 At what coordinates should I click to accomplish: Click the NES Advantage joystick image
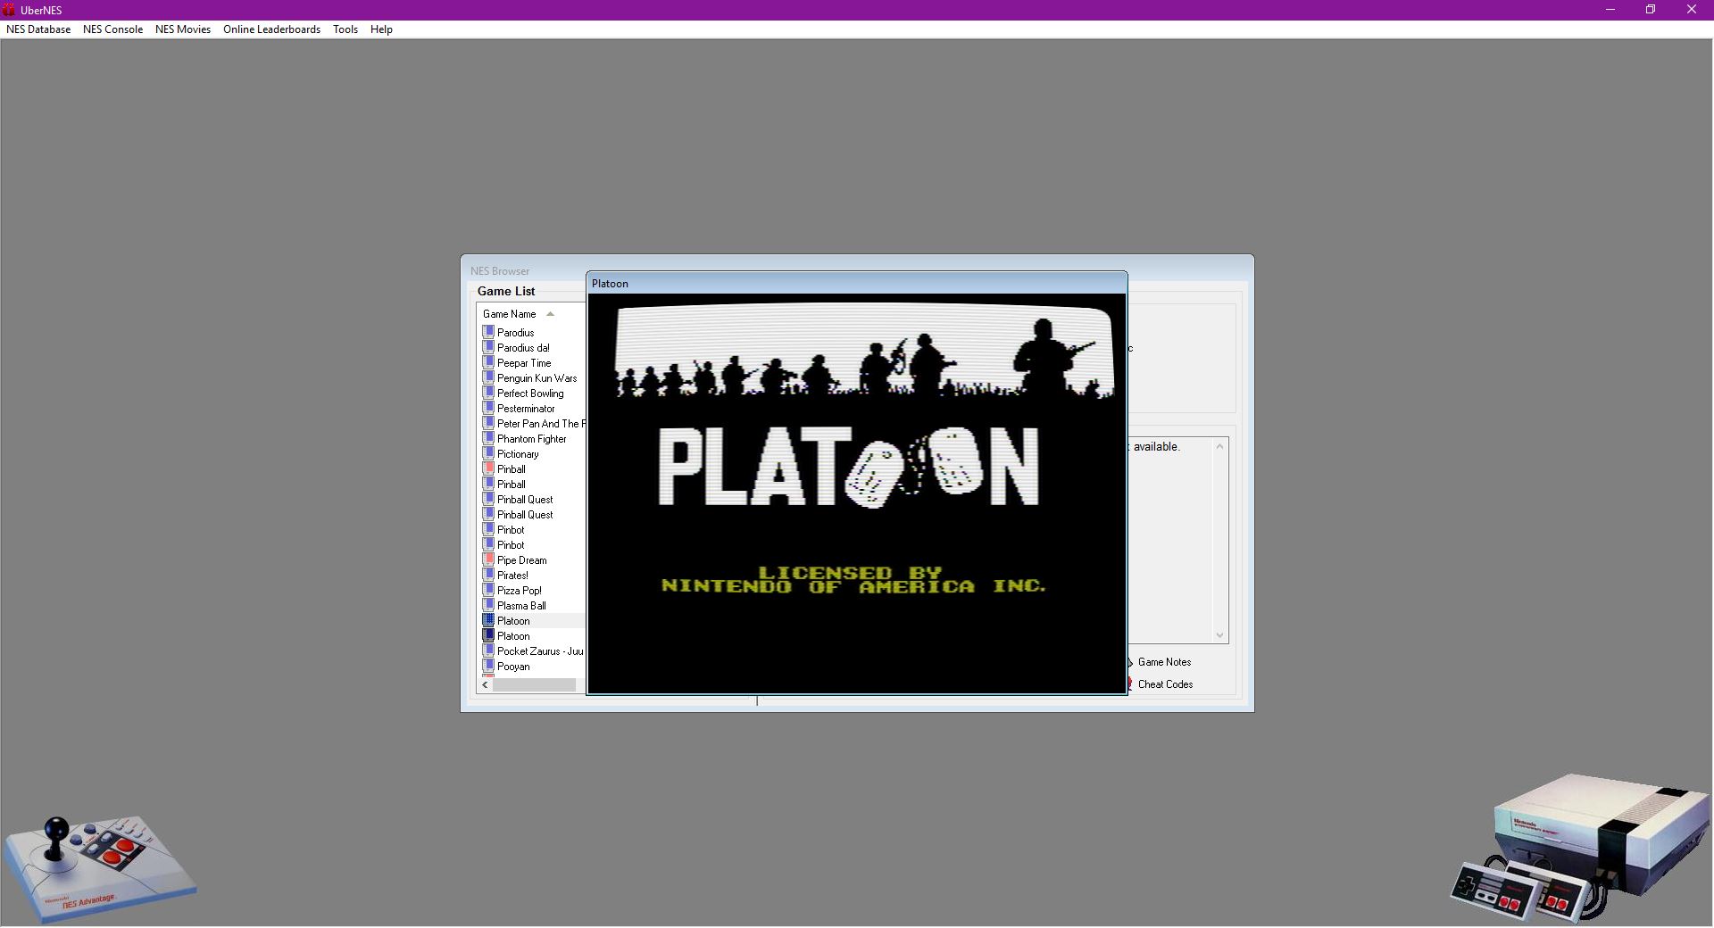[x=99, y=868]
